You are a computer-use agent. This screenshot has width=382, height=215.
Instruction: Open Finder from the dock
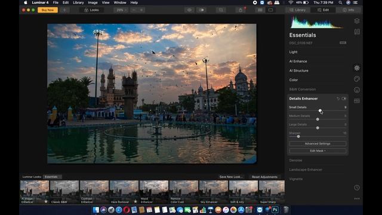95,210
